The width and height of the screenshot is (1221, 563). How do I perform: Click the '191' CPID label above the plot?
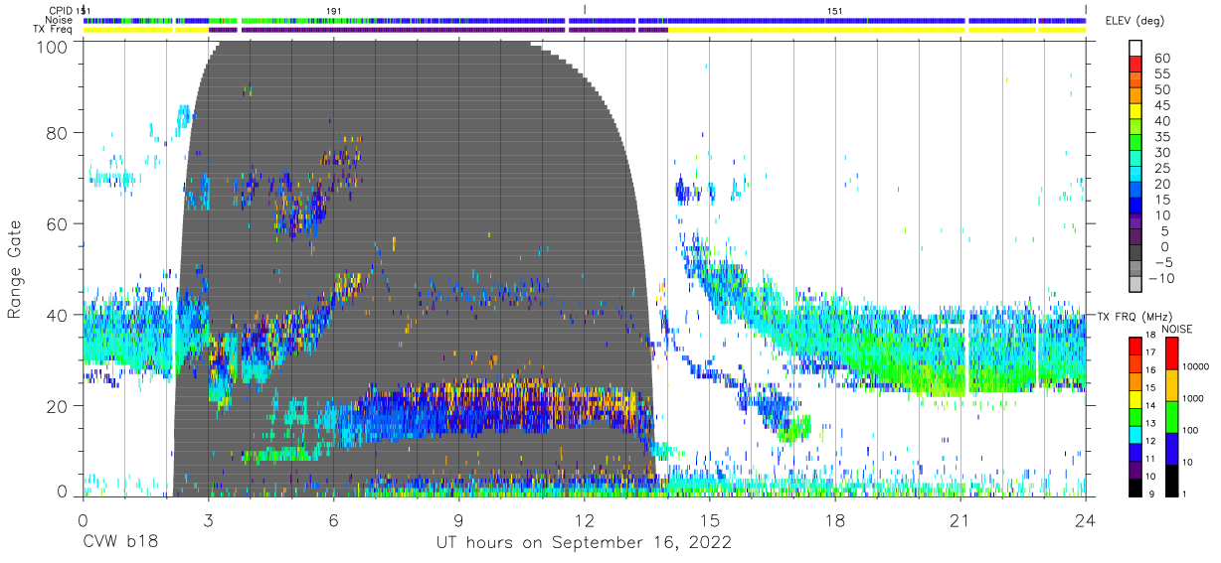point(334,10)
